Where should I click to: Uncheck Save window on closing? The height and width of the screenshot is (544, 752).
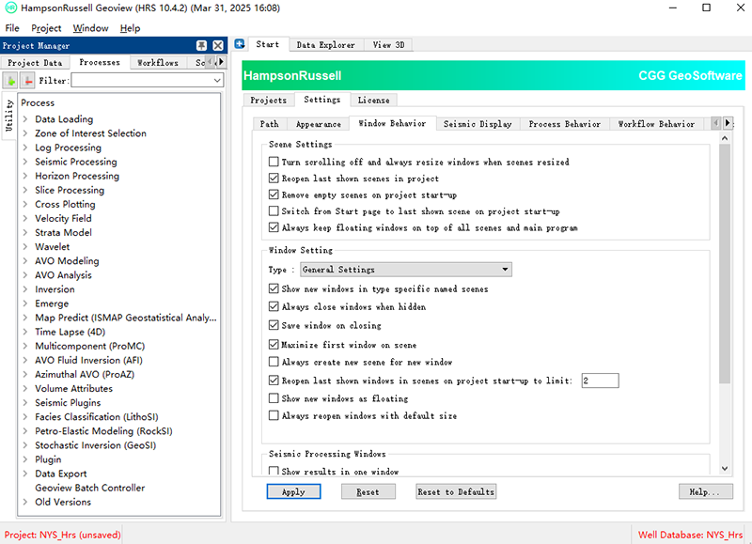click(274, 325)
